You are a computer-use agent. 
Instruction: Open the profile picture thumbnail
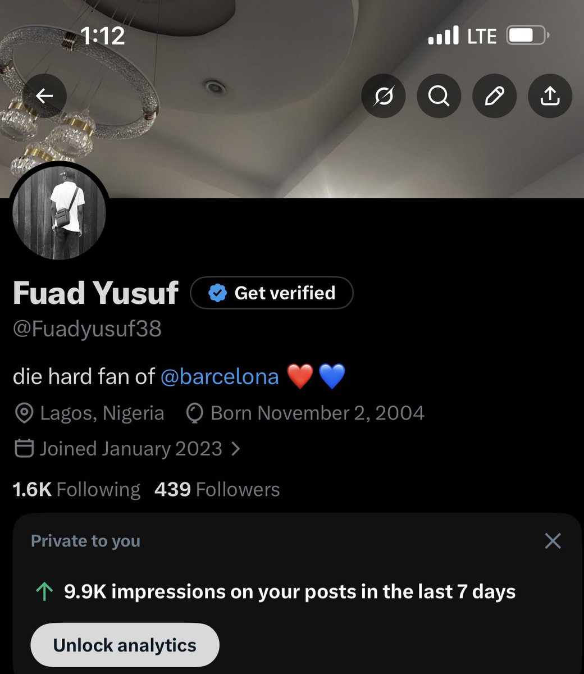coord(59,213)
